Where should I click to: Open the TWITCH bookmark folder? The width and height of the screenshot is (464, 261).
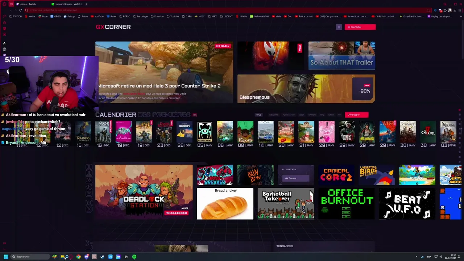pos(16,16)
